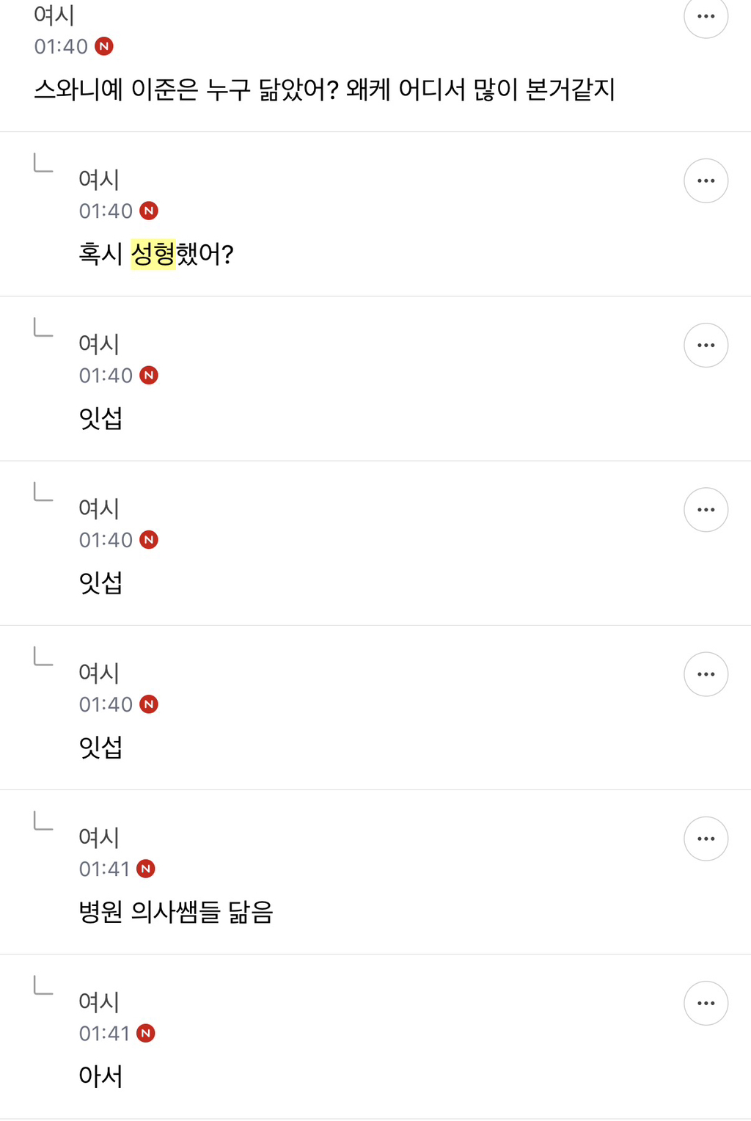This screenshot has width=751, height=1121.
Task: Click the highlighted word 성형
Action: pyautogui.click(x=153, y=254)
